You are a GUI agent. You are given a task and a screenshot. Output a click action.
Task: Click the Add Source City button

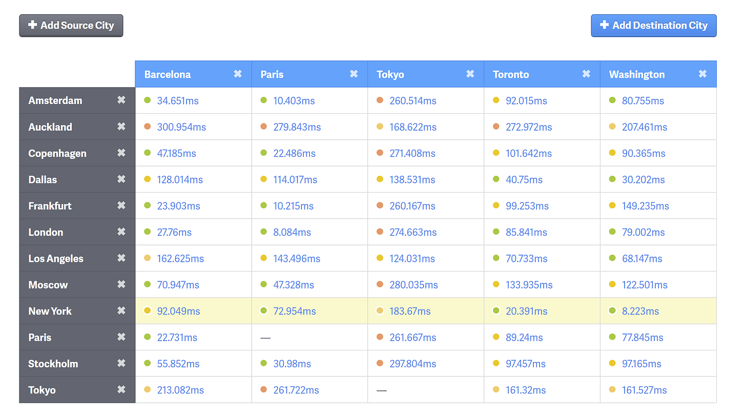pyautogui.click(x=71, y=25)
